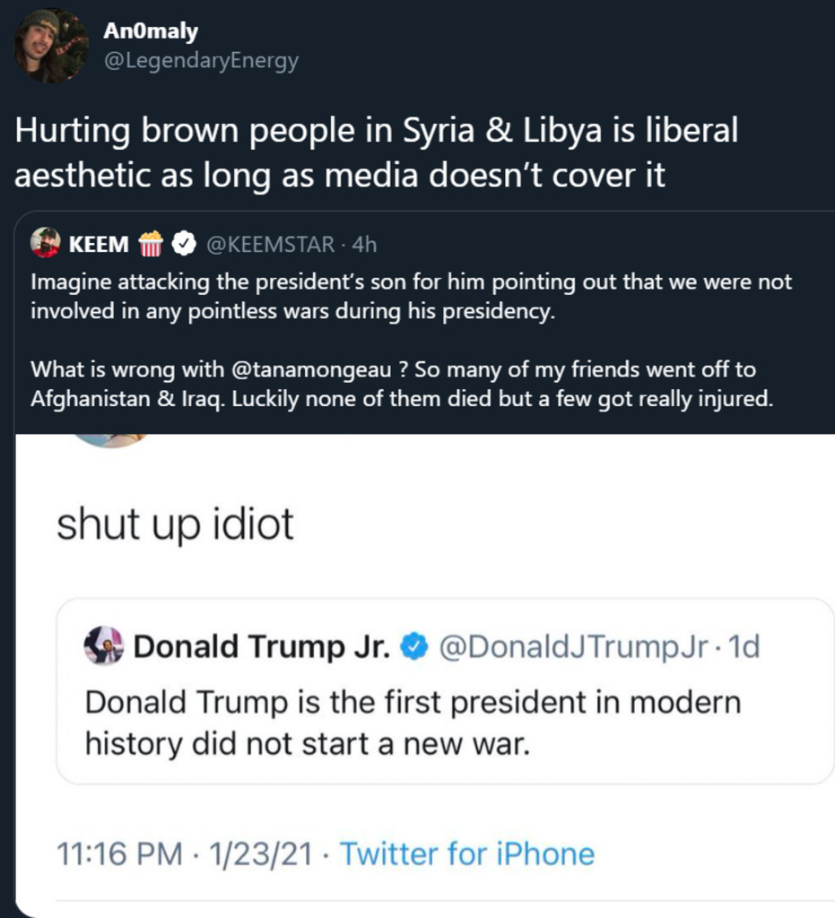Open the An0maly display name
The image size is (835, 918).
(x=150, y=31)
